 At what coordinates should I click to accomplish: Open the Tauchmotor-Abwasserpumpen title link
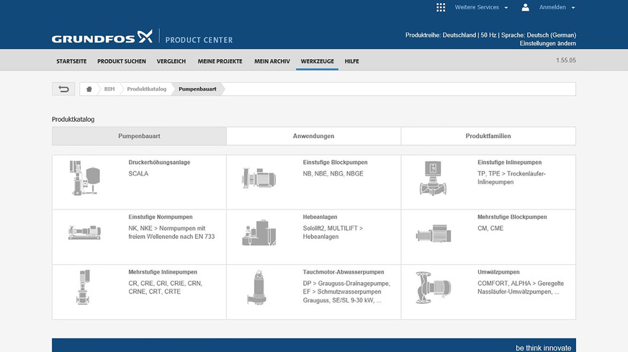pyautogui.click(x=344, y=272)
